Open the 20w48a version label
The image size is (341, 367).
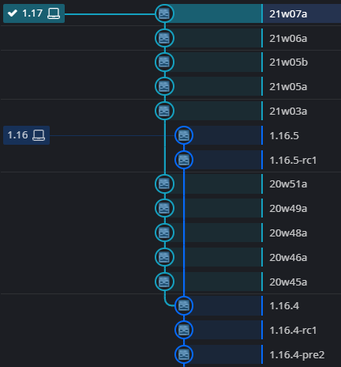tap(288, 233)
